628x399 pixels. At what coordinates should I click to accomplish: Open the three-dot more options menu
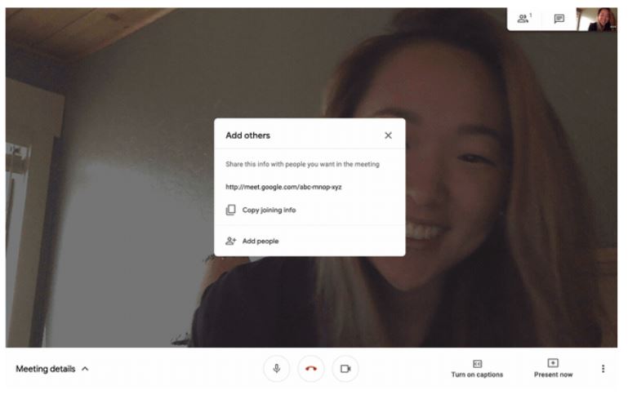coord(603,369)
